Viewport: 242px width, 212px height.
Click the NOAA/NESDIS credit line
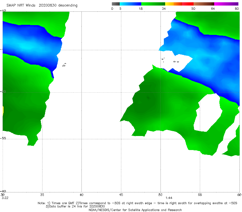click(135, 210)
